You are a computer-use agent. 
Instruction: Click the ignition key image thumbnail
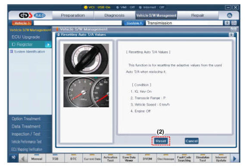tap(86, 59)
